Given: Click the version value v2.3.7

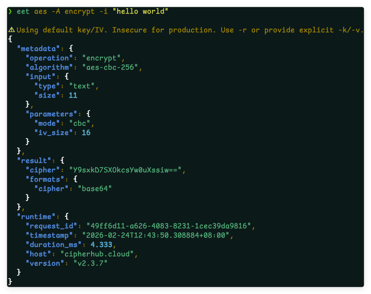Looking at the screenshot, I should coord(90,263).
